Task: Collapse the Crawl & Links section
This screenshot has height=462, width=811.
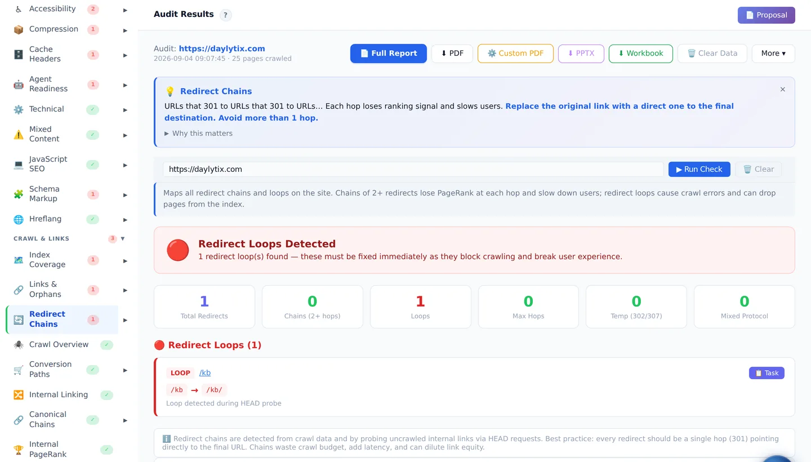Action: tap(123, 238)
